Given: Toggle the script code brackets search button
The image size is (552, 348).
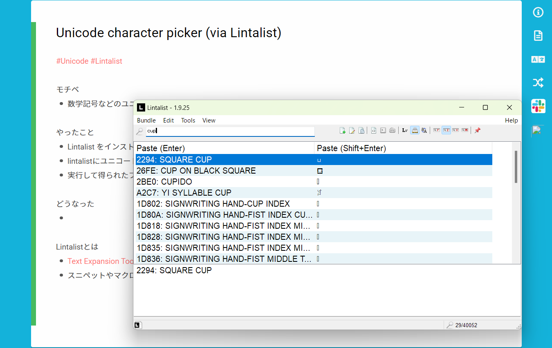Looking at the screenshot, I should point(374,130).
